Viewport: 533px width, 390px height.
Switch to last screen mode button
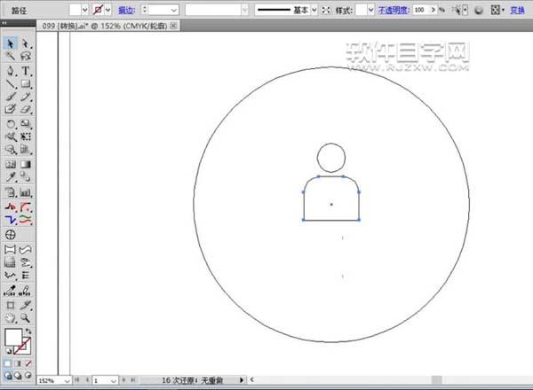pos(28,376)
